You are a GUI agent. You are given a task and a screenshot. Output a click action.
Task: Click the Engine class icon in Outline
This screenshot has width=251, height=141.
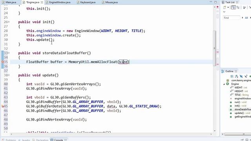click(x=227, y=84)
